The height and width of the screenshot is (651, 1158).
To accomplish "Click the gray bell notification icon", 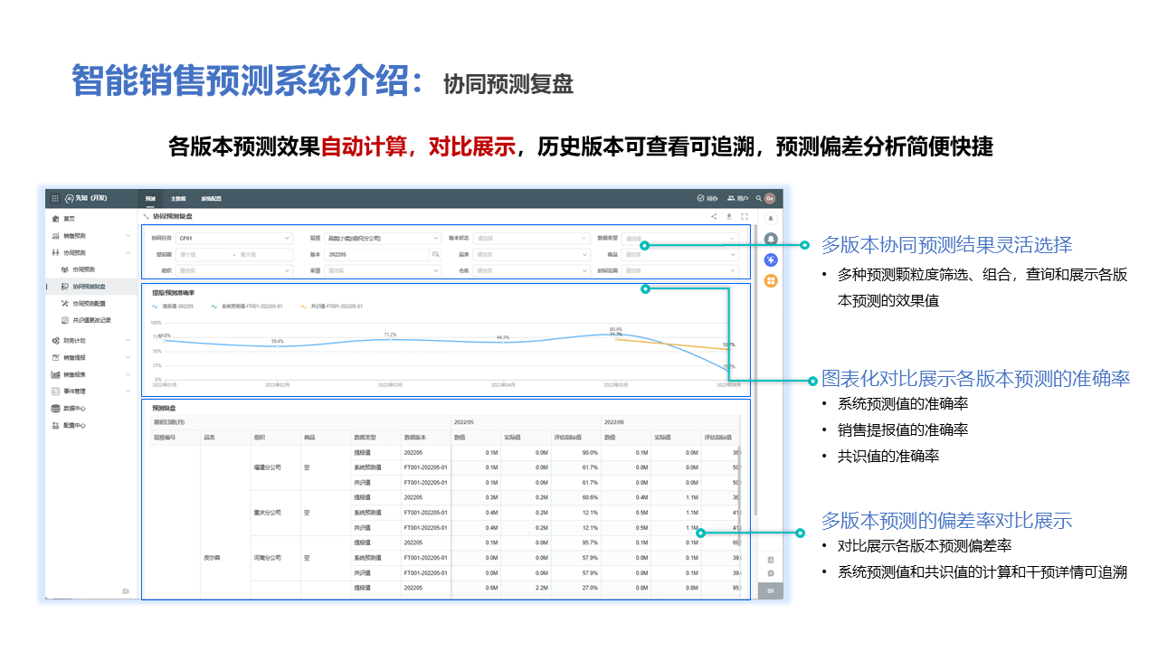I will (771, 239).
